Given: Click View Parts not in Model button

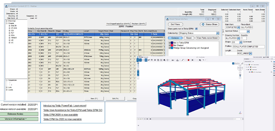Looking at the screenshot, I should click(x=208, y=38).
